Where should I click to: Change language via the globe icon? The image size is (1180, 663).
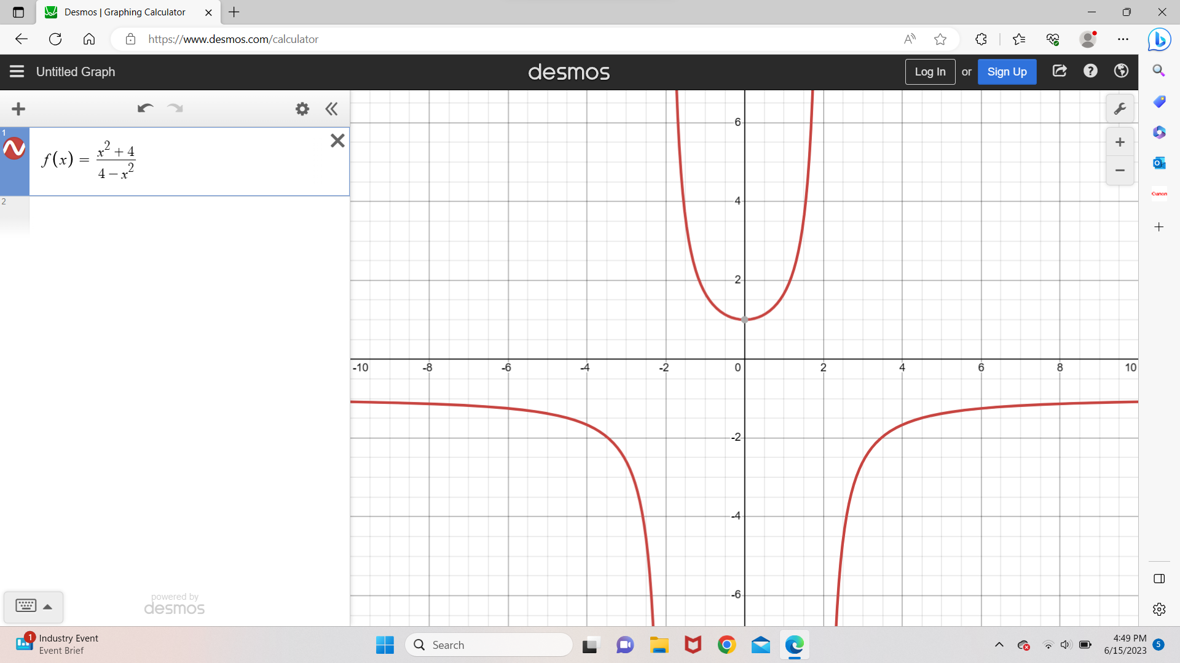1120,71
